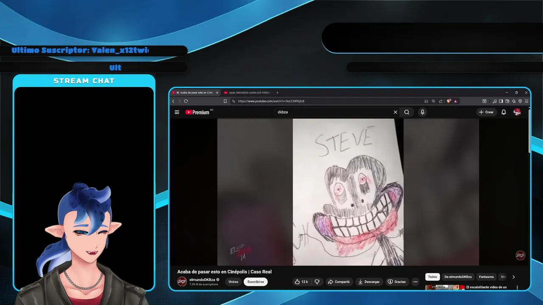Open the elmundoDKBza channel name link
This screenshot has height=305, width=543.
[202, 280]
